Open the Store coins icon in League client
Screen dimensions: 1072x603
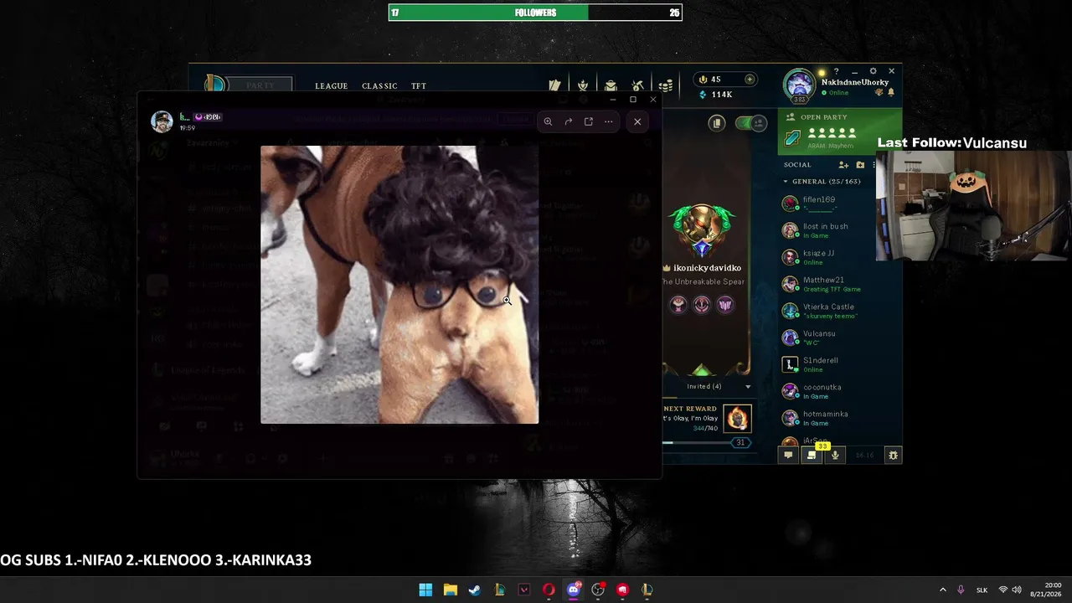pyautogui.click(x=665, y=85)
